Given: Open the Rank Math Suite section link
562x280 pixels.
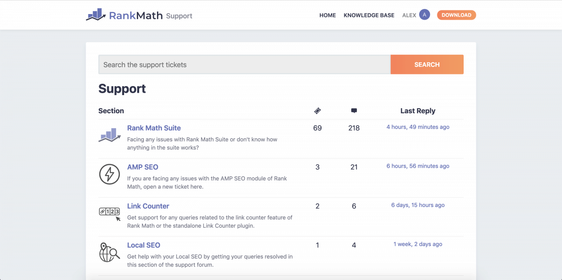Looking at the screenshot, I should point(154,128).
